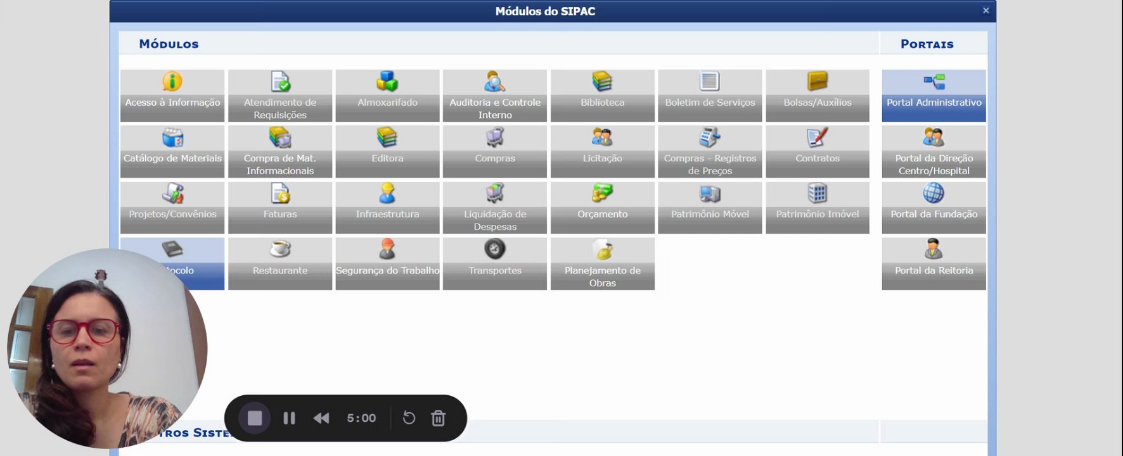Open the Licitação module
The image size is (1123, 456).
coord(603,151)
